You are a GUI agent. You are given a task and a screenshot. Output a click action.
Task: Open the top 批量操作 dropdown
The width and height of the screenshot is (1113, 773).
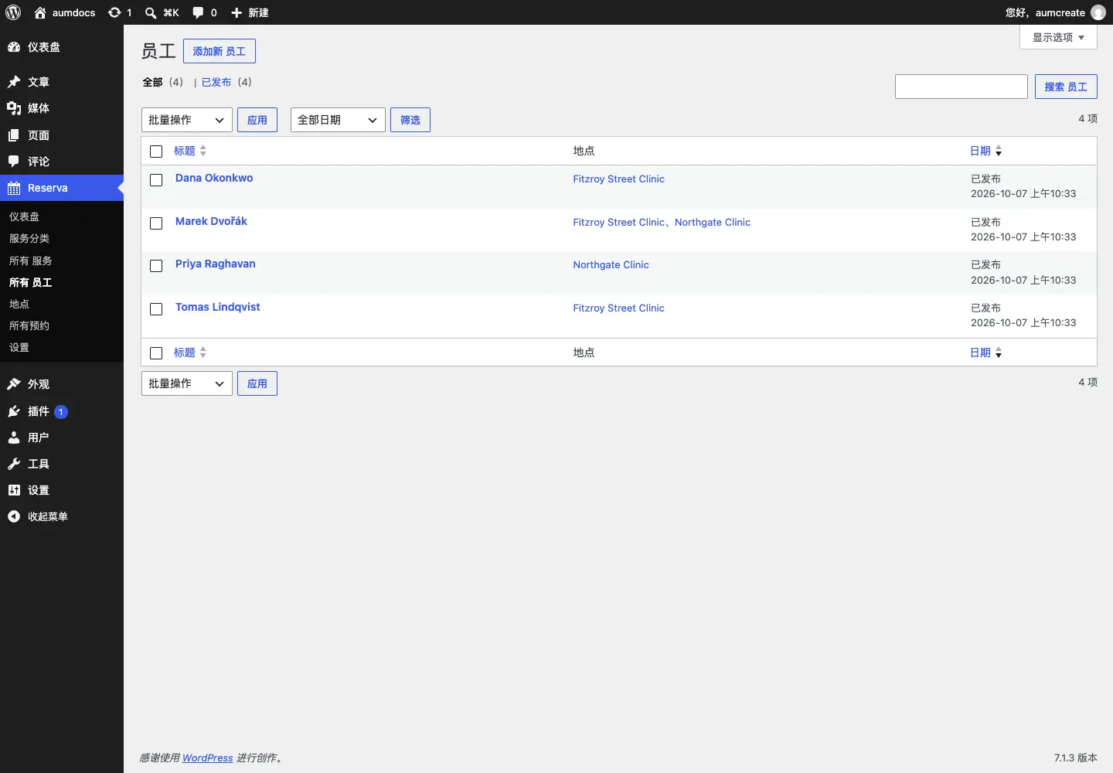[187, 120]
